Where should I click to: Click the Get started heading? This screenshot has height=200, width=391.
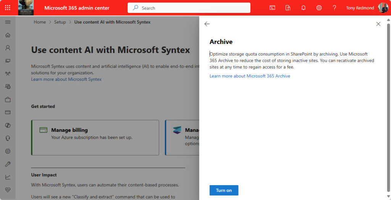pyautogui.click(x=43, y=106)
